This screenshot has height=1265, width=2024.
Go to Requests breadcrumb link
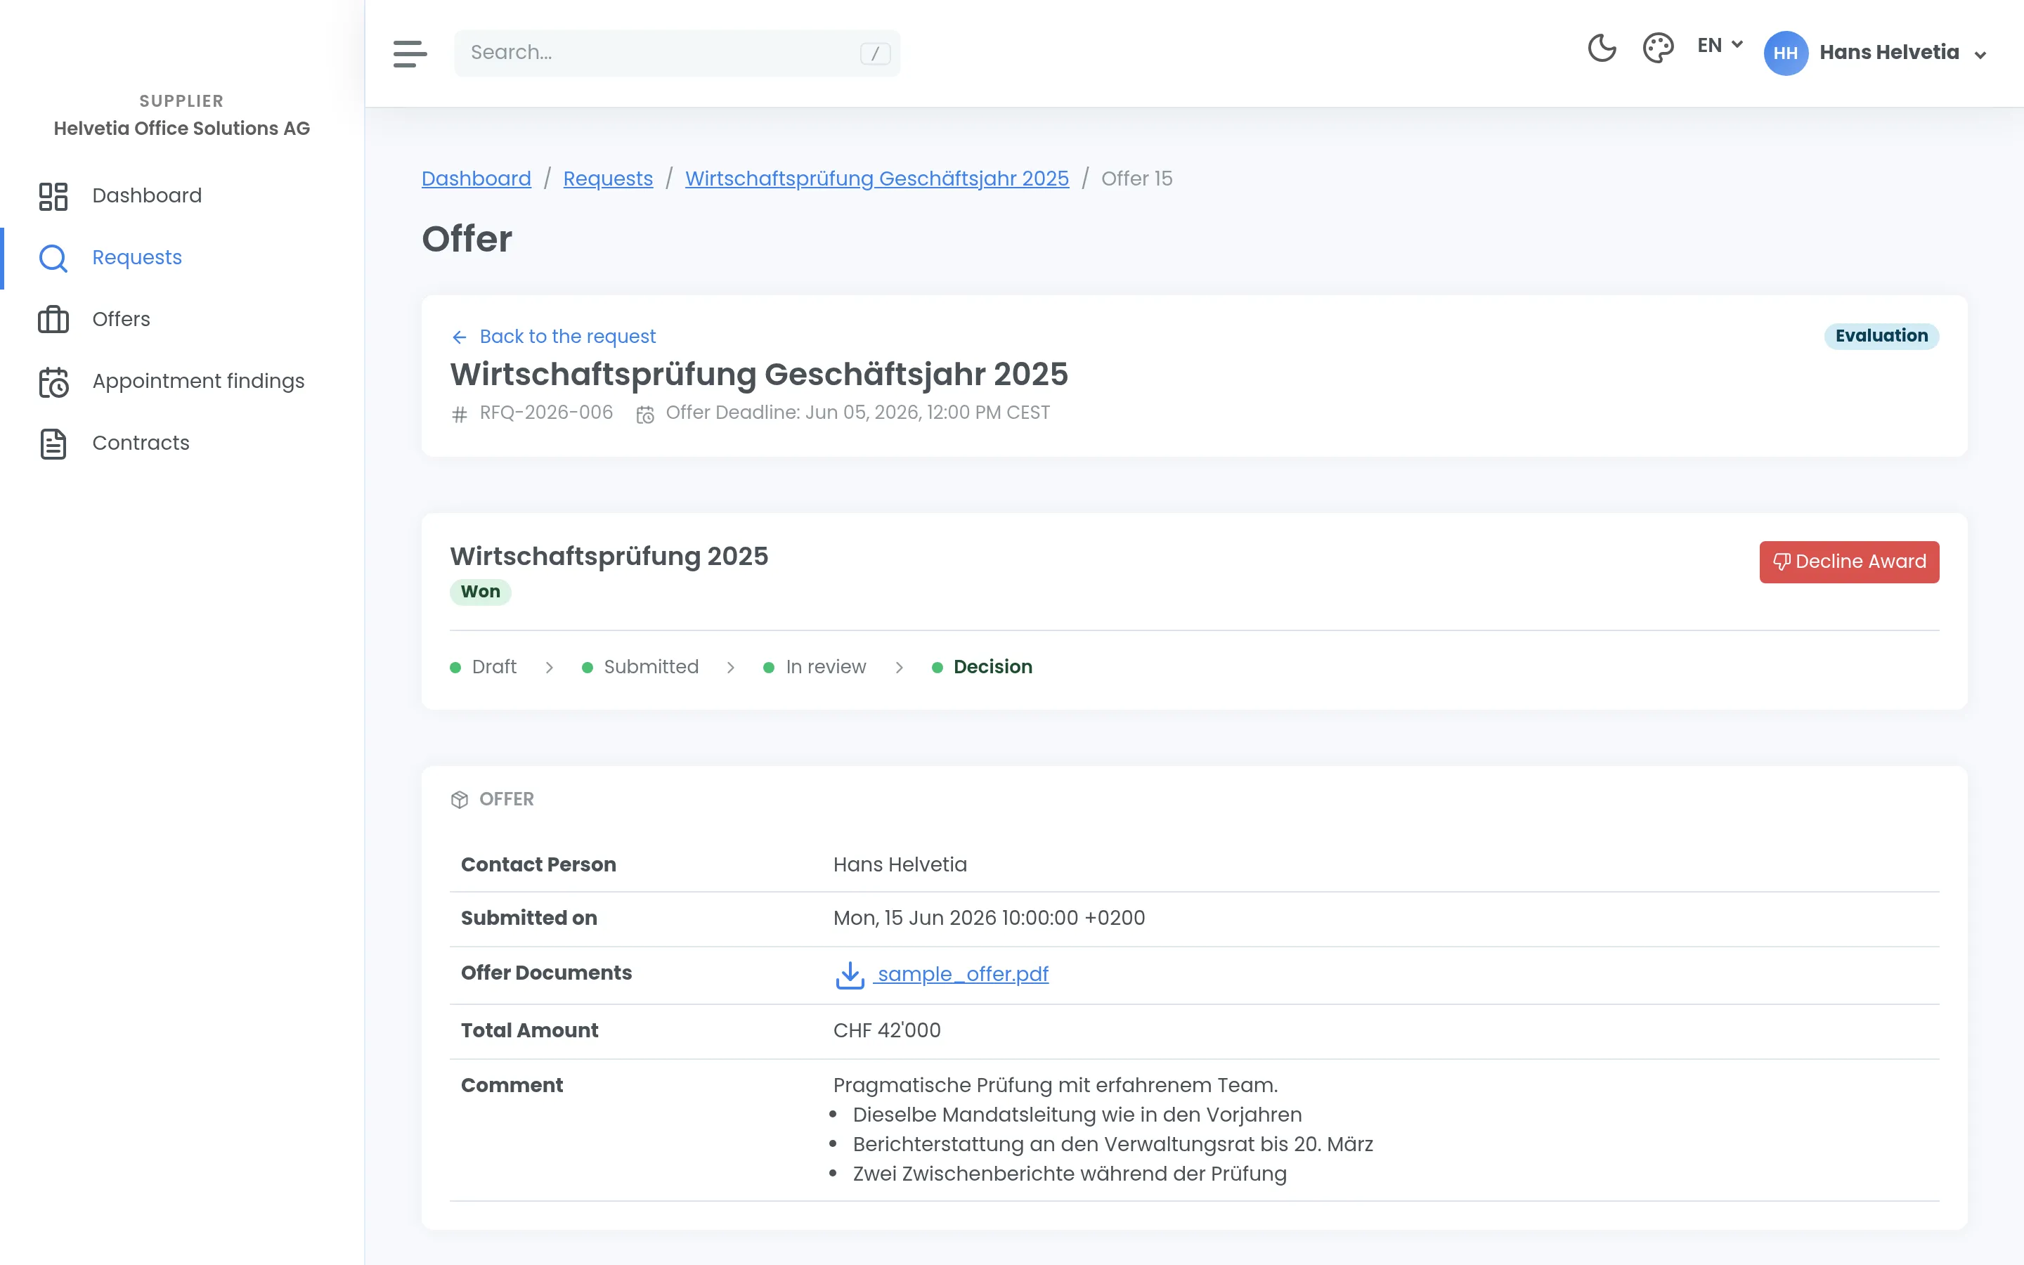pos(608,179)
